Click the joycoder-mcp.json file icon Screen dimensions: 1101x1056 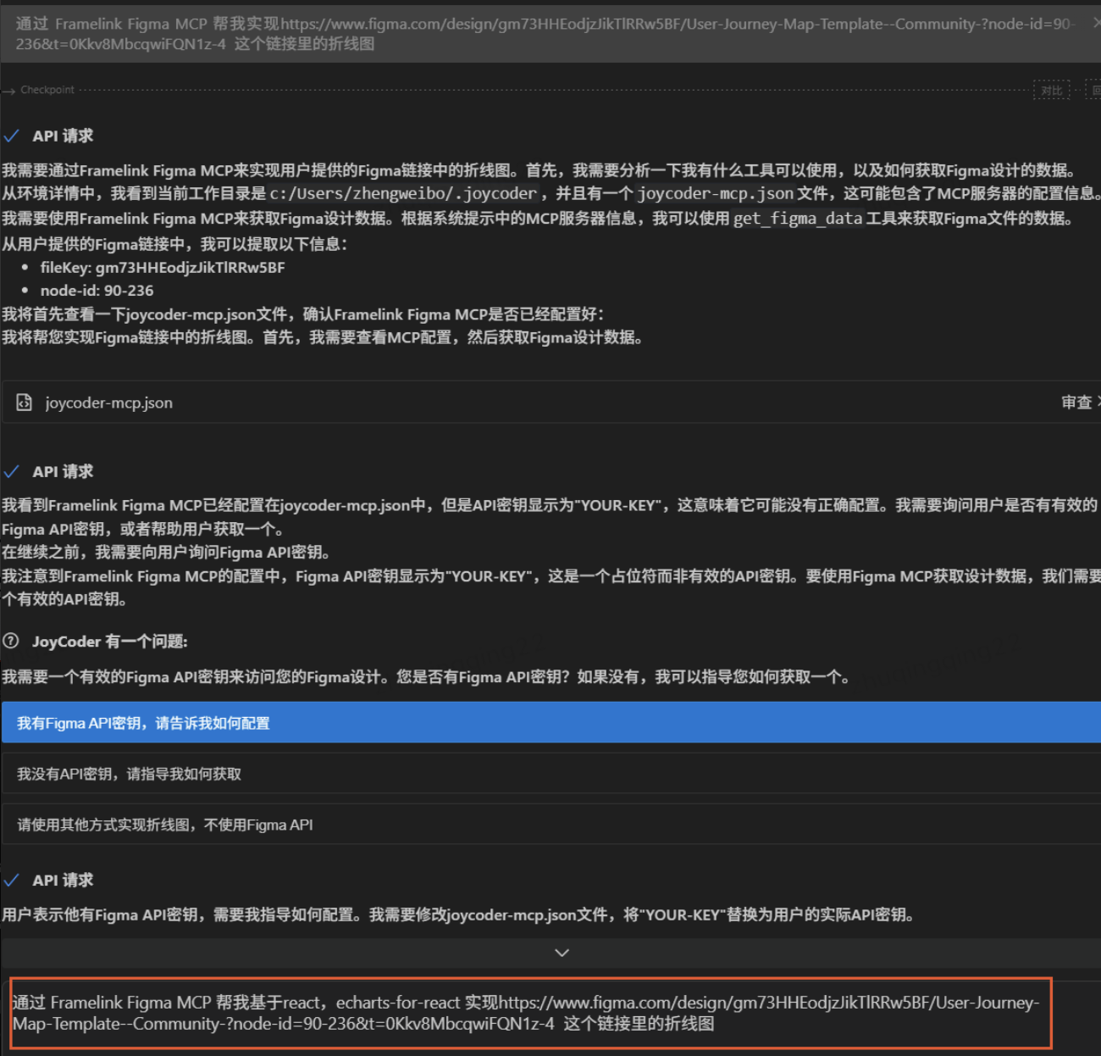coord(25,403)
